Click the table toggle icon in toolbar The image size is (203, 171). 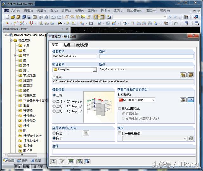[102, 17]
